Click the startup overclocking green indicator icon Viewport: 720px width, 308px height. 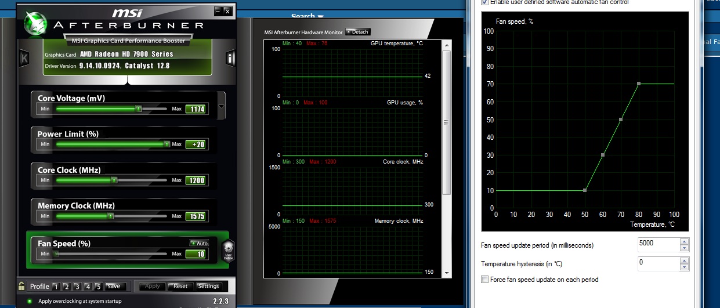click(30, 302)
